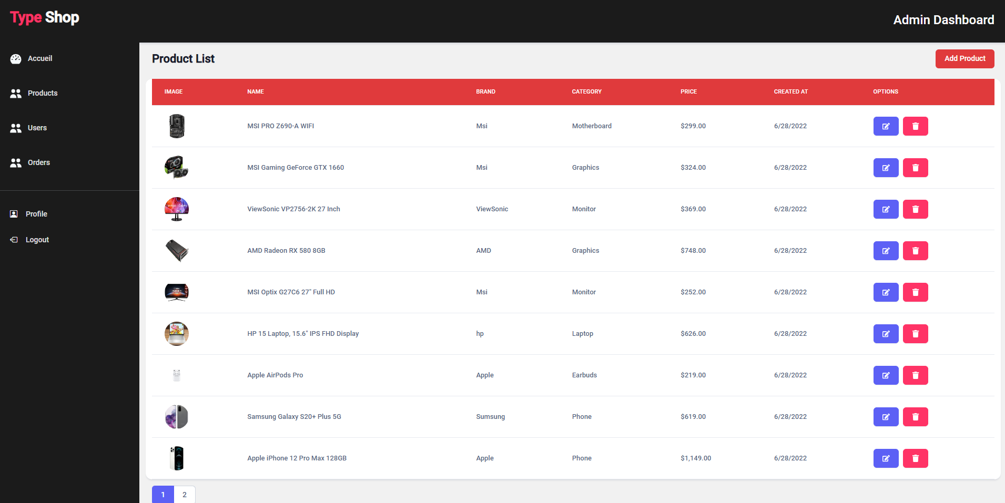Edit the Apple AirPods Pro product

pos(886,375)
